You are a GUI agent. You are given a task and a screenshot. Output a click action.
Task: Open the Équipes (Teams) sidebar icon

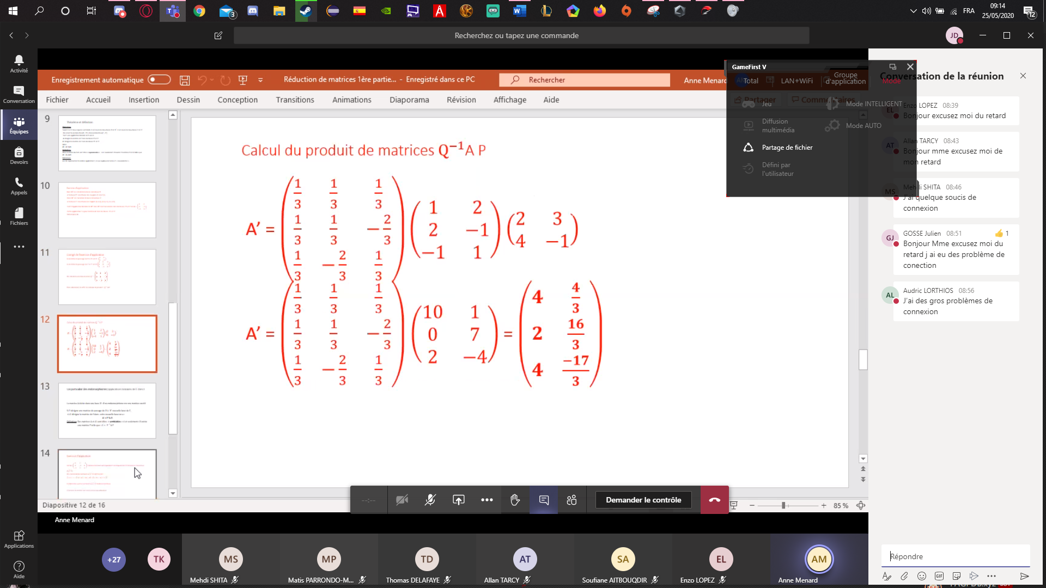pos(19,125)
